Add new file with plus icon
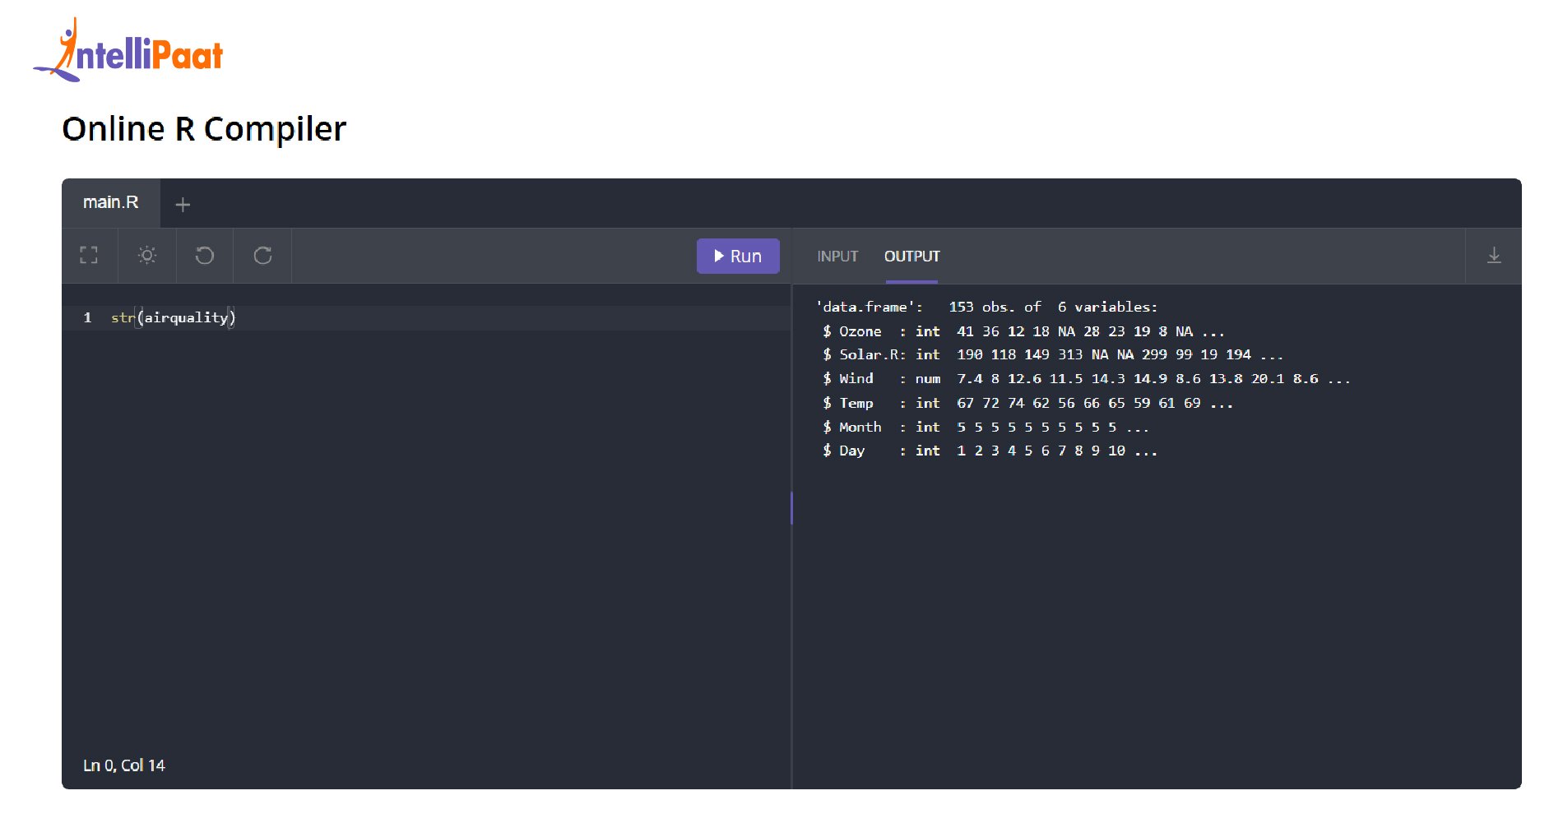The image size is (1563, 823). point(183,205)
